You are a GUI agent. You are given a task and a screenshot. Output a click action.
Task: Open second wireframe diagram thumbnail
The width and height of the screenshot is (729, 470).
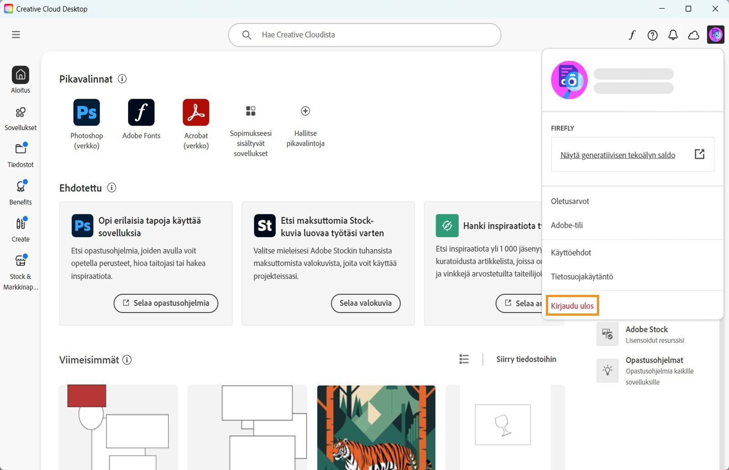(247, 428)
